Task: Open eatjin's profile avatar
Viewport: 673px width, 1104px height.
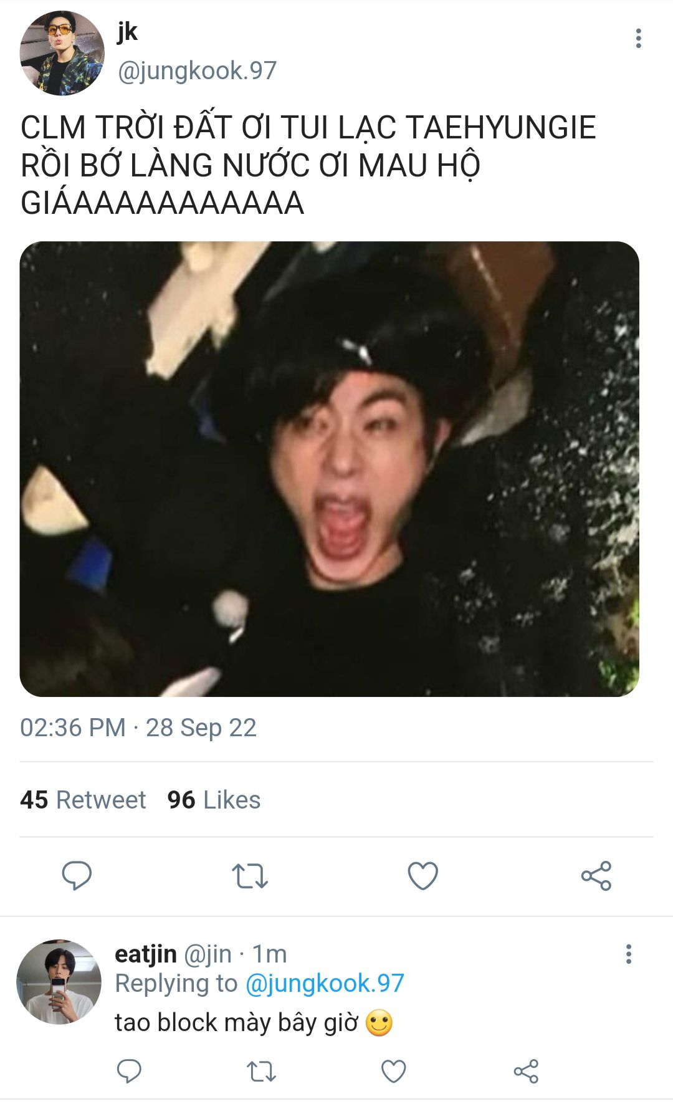Action: (59, 982)
